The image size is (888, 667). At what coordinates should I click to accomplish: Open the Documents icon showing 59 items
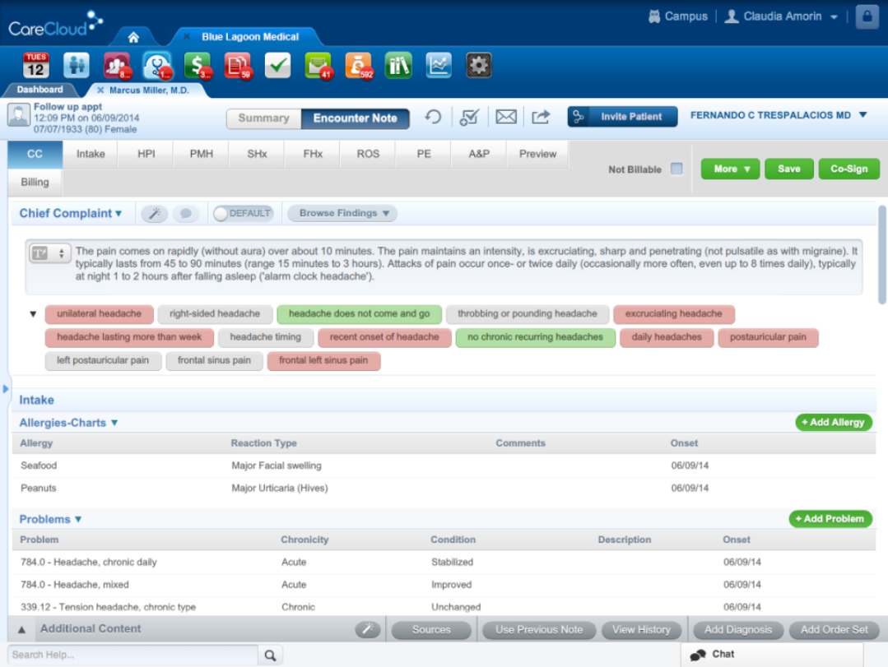pyautogui.click(x=237, y=65)
